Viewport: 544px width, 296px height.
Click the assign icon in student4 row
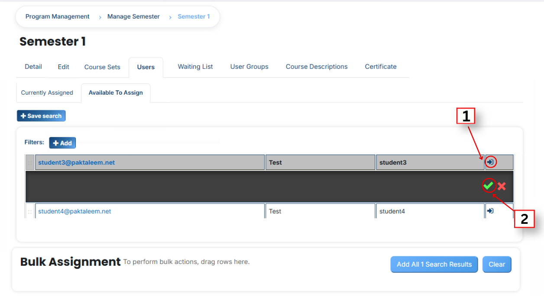click(490, 211)
